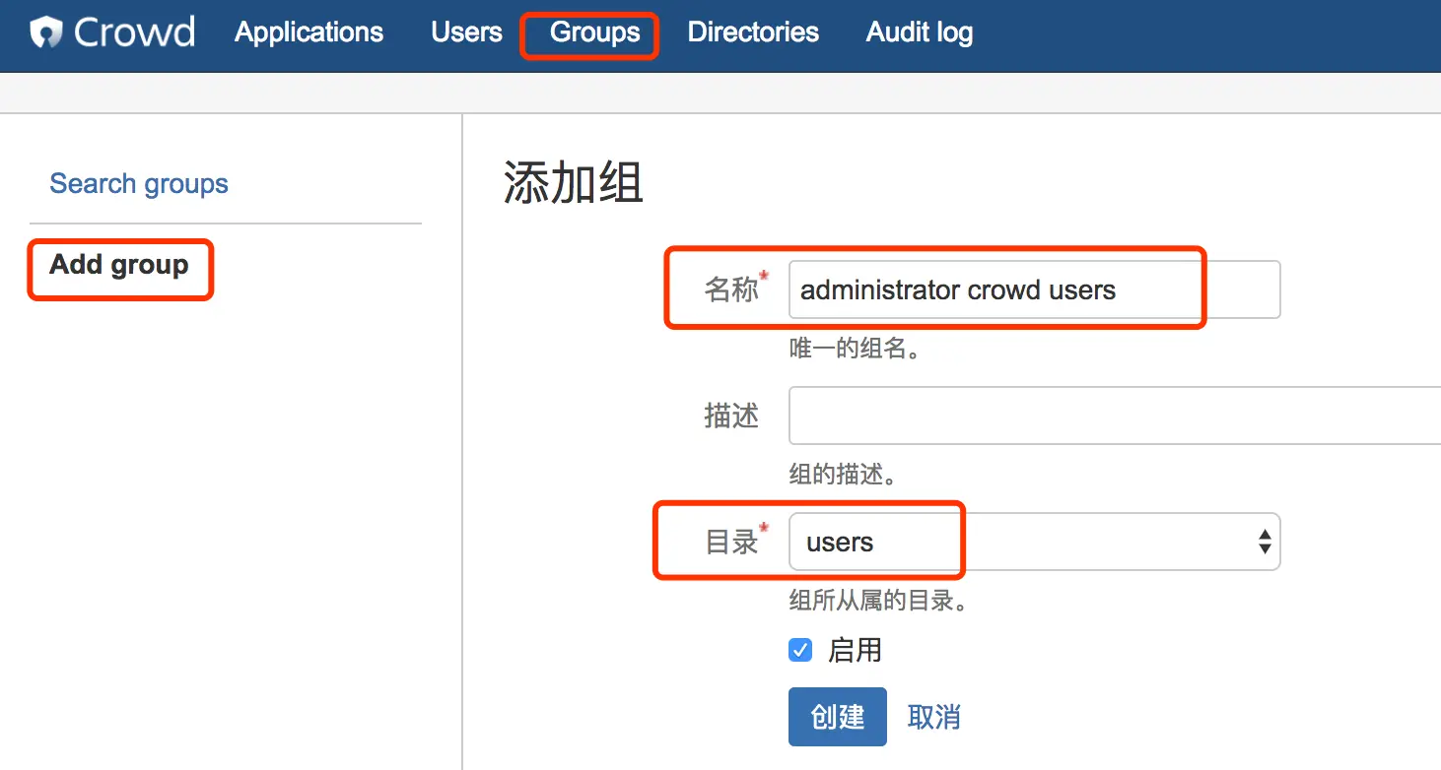Screen dimensions: 1441x770
Task: Focus the 名称 group name field
Action: [x=1033, y=289]
